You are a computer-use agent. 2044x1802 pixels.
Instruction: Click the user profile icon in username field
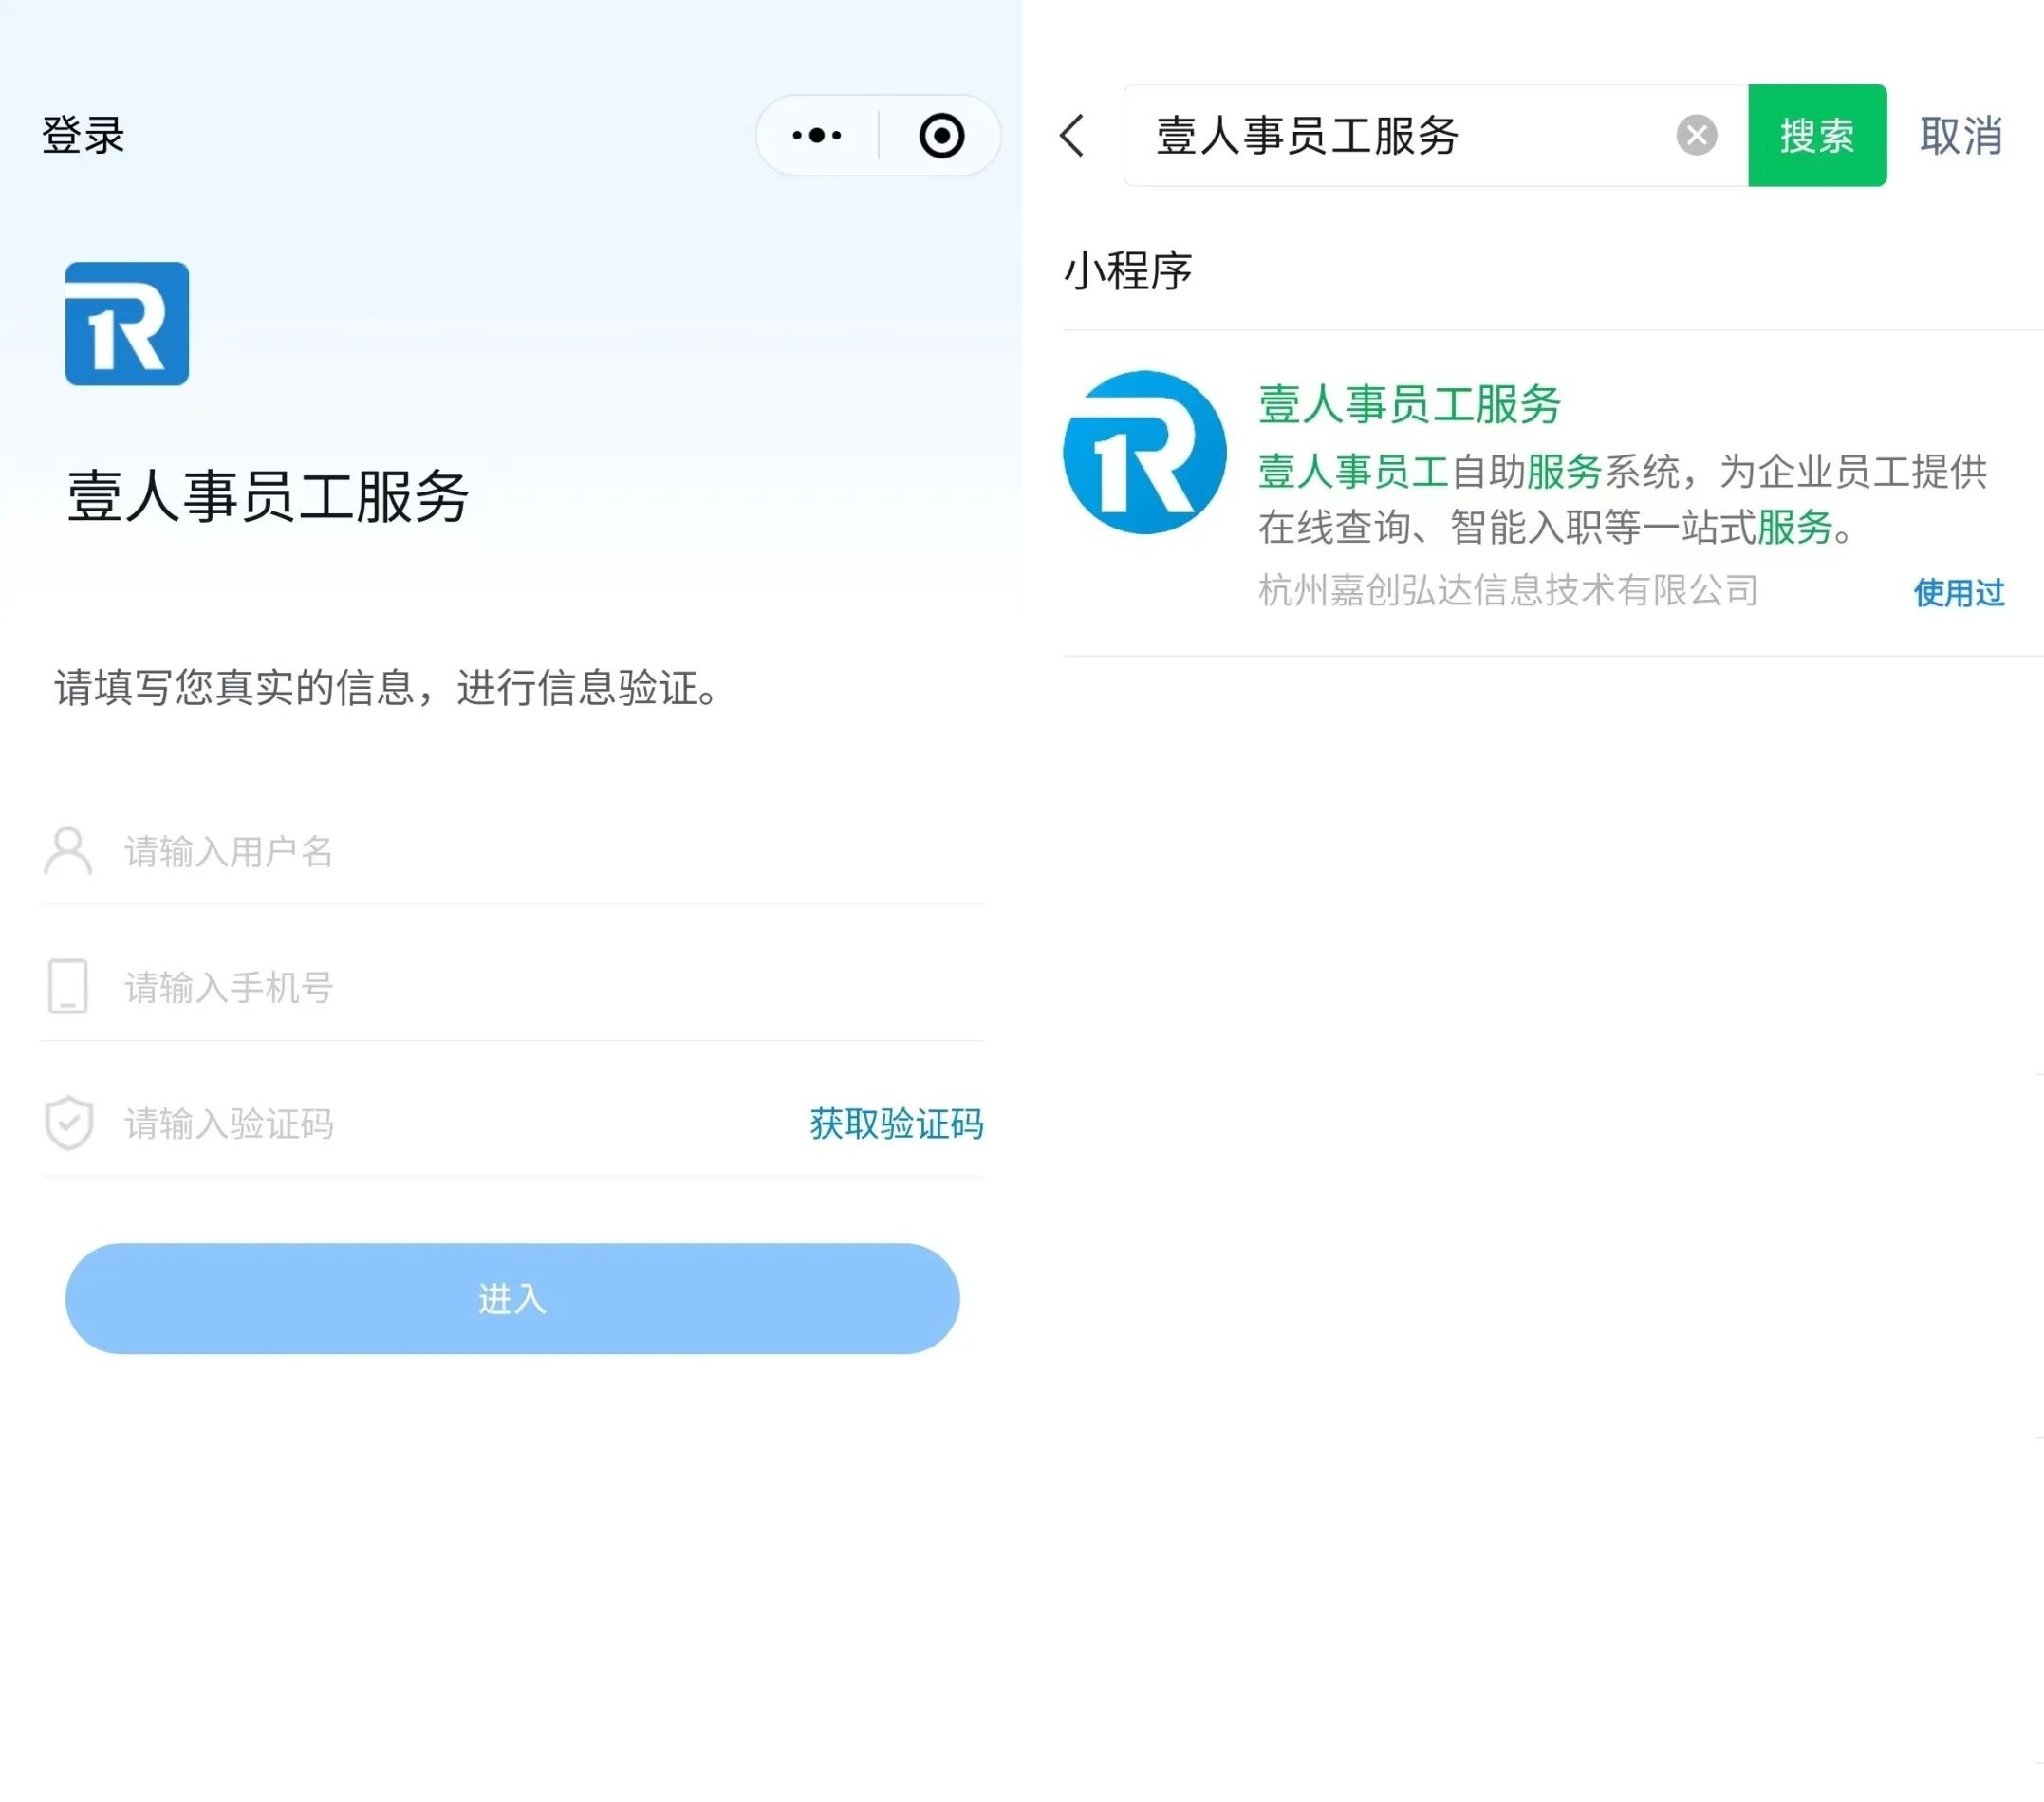(68, 851)
